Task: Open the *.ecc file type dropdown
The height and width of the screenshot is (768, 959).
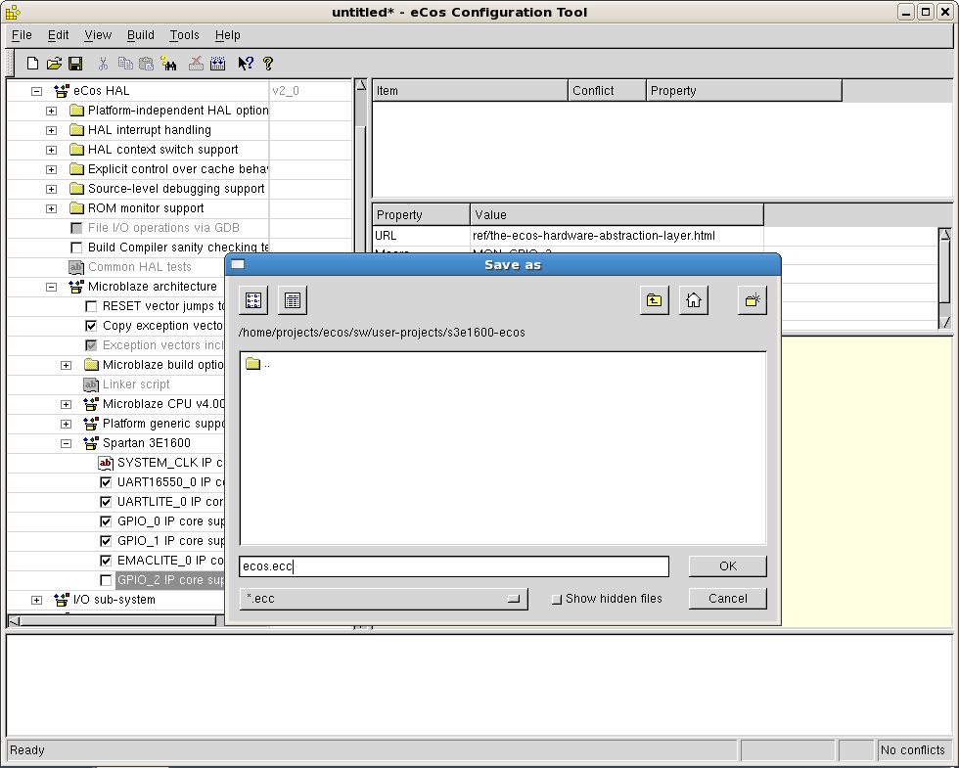Action: [x=384, y=599]
